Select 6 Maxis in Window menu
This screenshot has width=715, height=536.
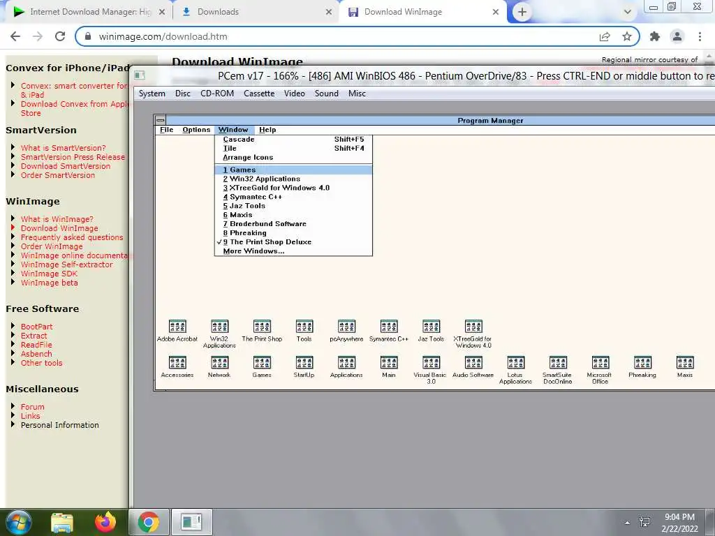coord(293,215)
